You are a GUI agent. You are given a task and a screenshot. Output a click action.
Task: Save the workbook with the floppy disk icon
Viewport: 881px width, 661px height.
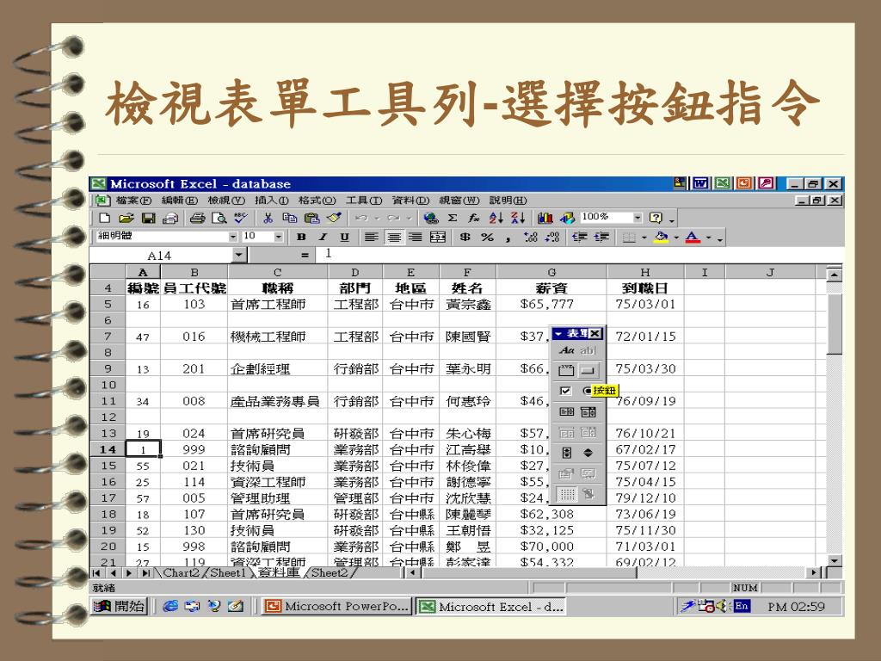pos(148,218)
